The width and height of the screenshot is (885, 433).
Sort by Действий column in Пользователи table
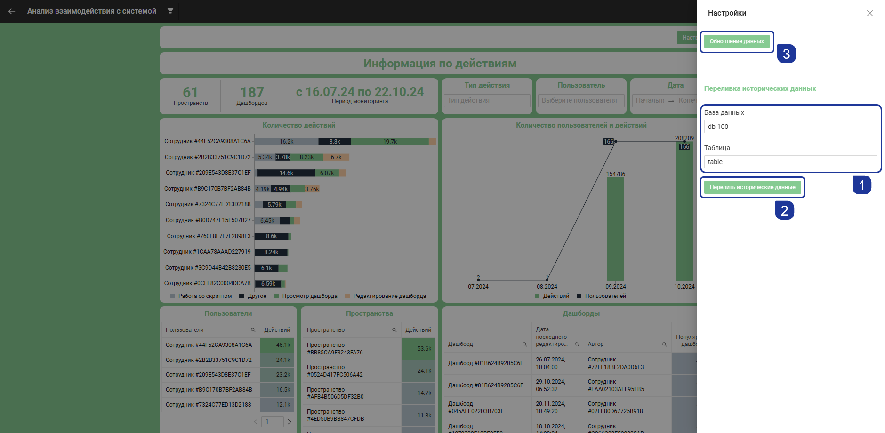pos(277,330)
